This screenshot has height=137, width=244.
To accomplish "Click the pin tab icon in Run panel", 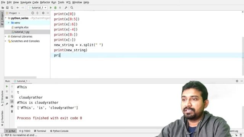I will tap(7, 104).
